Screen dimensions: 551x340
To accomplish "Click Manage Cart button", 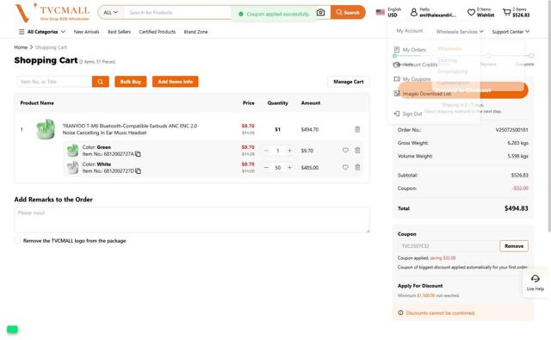I will pyautogui.click(x=348, y=82).
